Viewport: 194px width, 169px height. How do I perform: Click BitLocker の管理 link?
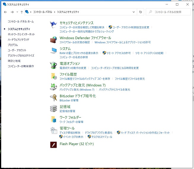coord(69,100)
